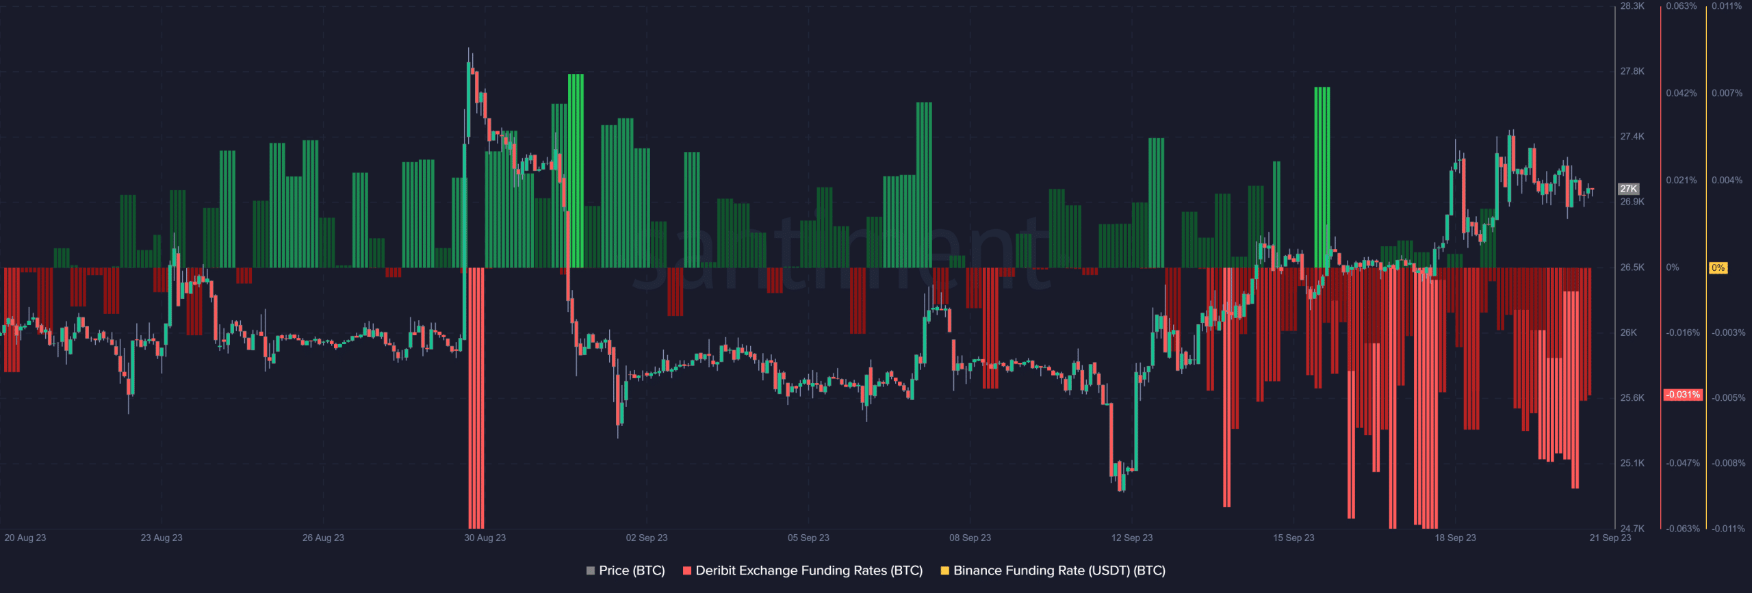Image resolution: width=1752 pixels, height=593 pixels.
Task: Click the 30 Aug 23 date label
Action: coord(485,538)
